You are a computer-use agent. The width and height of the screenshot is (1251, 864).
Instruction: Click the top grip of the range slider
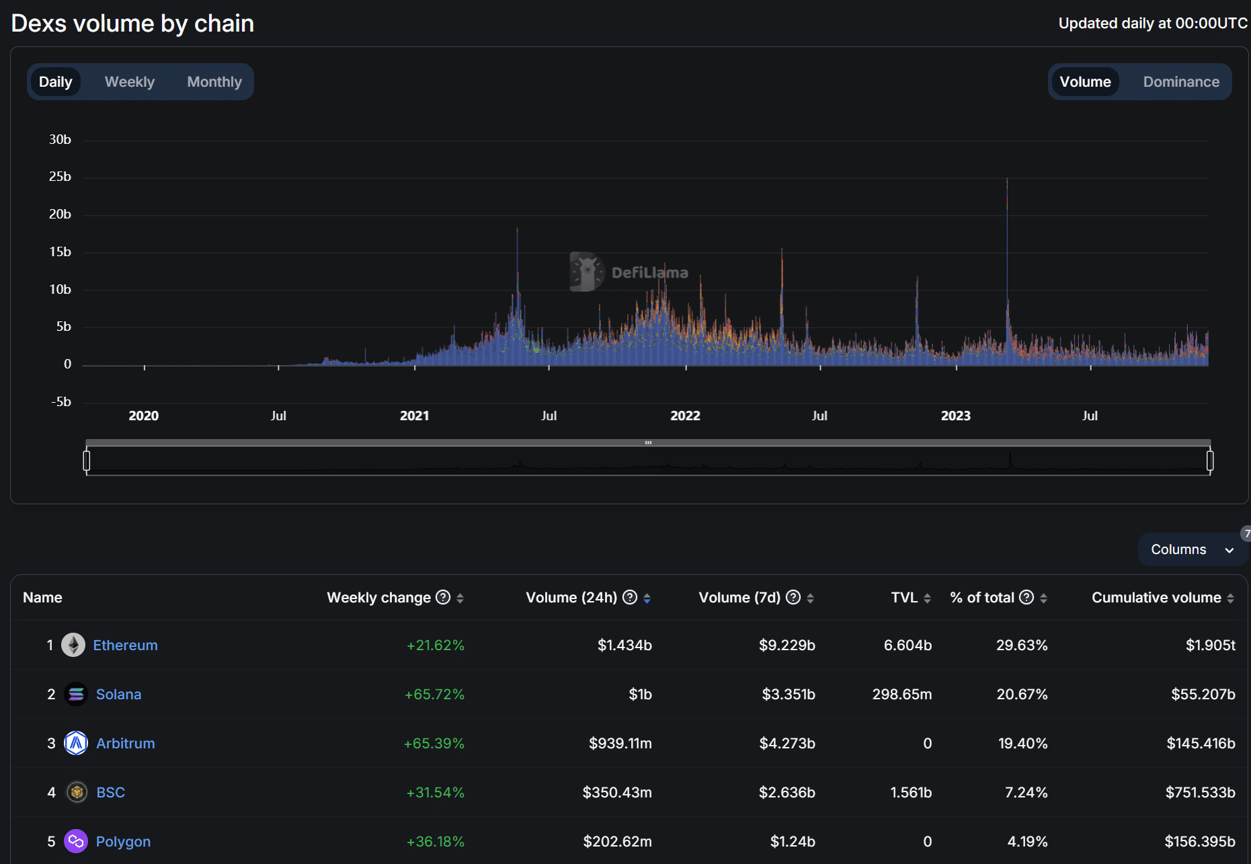[x=648, y=442]
